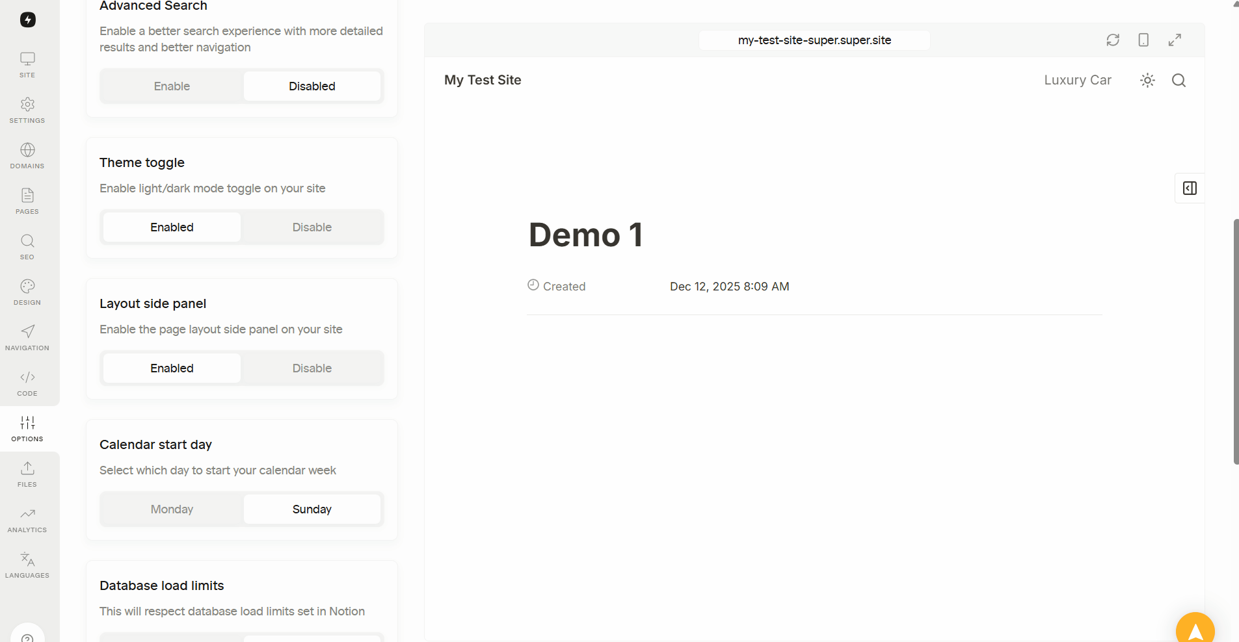
Task: Toggle light/dark theme sun icon in preview
Action: (1147, 80)
